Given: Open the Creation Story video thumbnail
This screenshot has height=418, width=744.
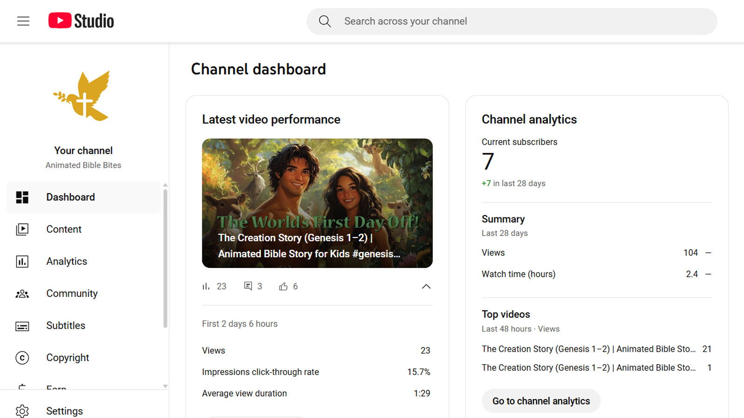Looking at the screenshot, I should point(317,203).
